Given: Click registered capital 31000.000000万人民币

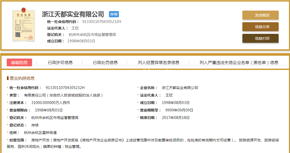Looking at the screenshot, I should 51,103.
